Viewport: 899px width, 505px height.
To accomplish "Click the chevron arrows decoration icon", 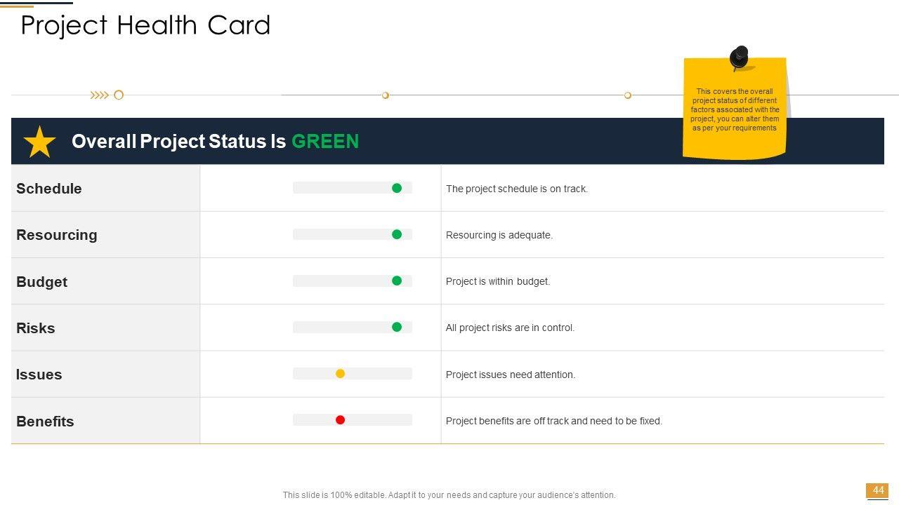I will [x=100, y=95].
